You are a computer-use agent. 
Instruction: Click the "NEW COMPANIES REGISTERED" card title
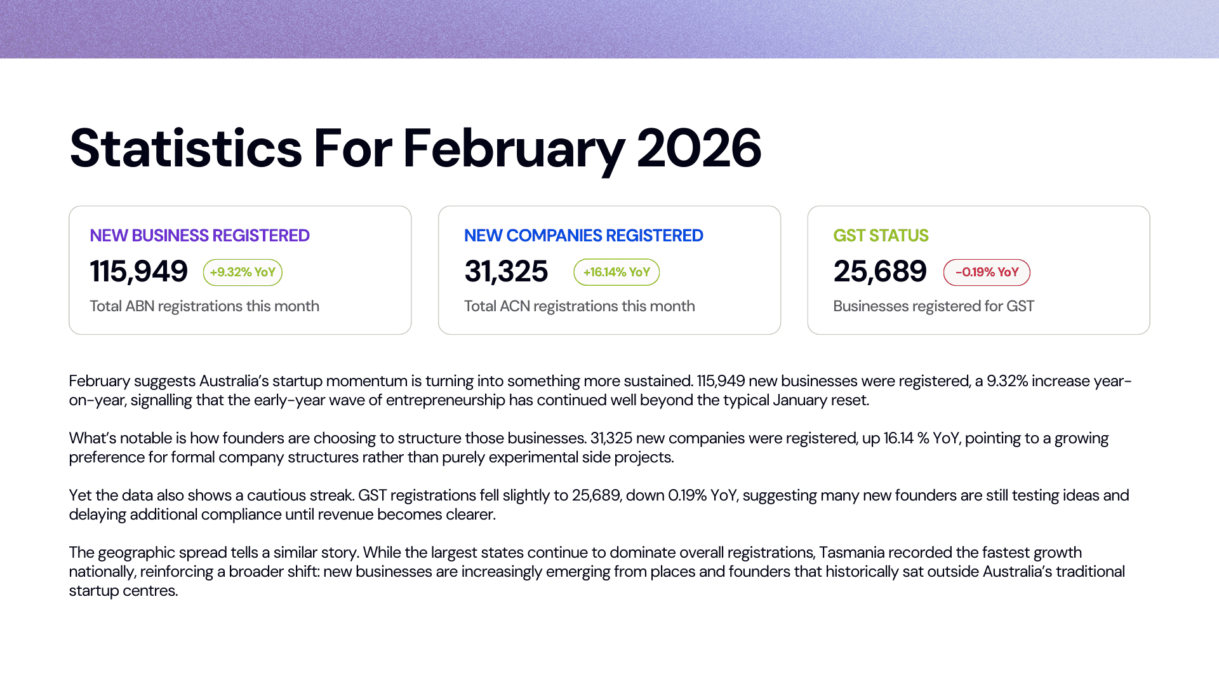tap(583, 236)
